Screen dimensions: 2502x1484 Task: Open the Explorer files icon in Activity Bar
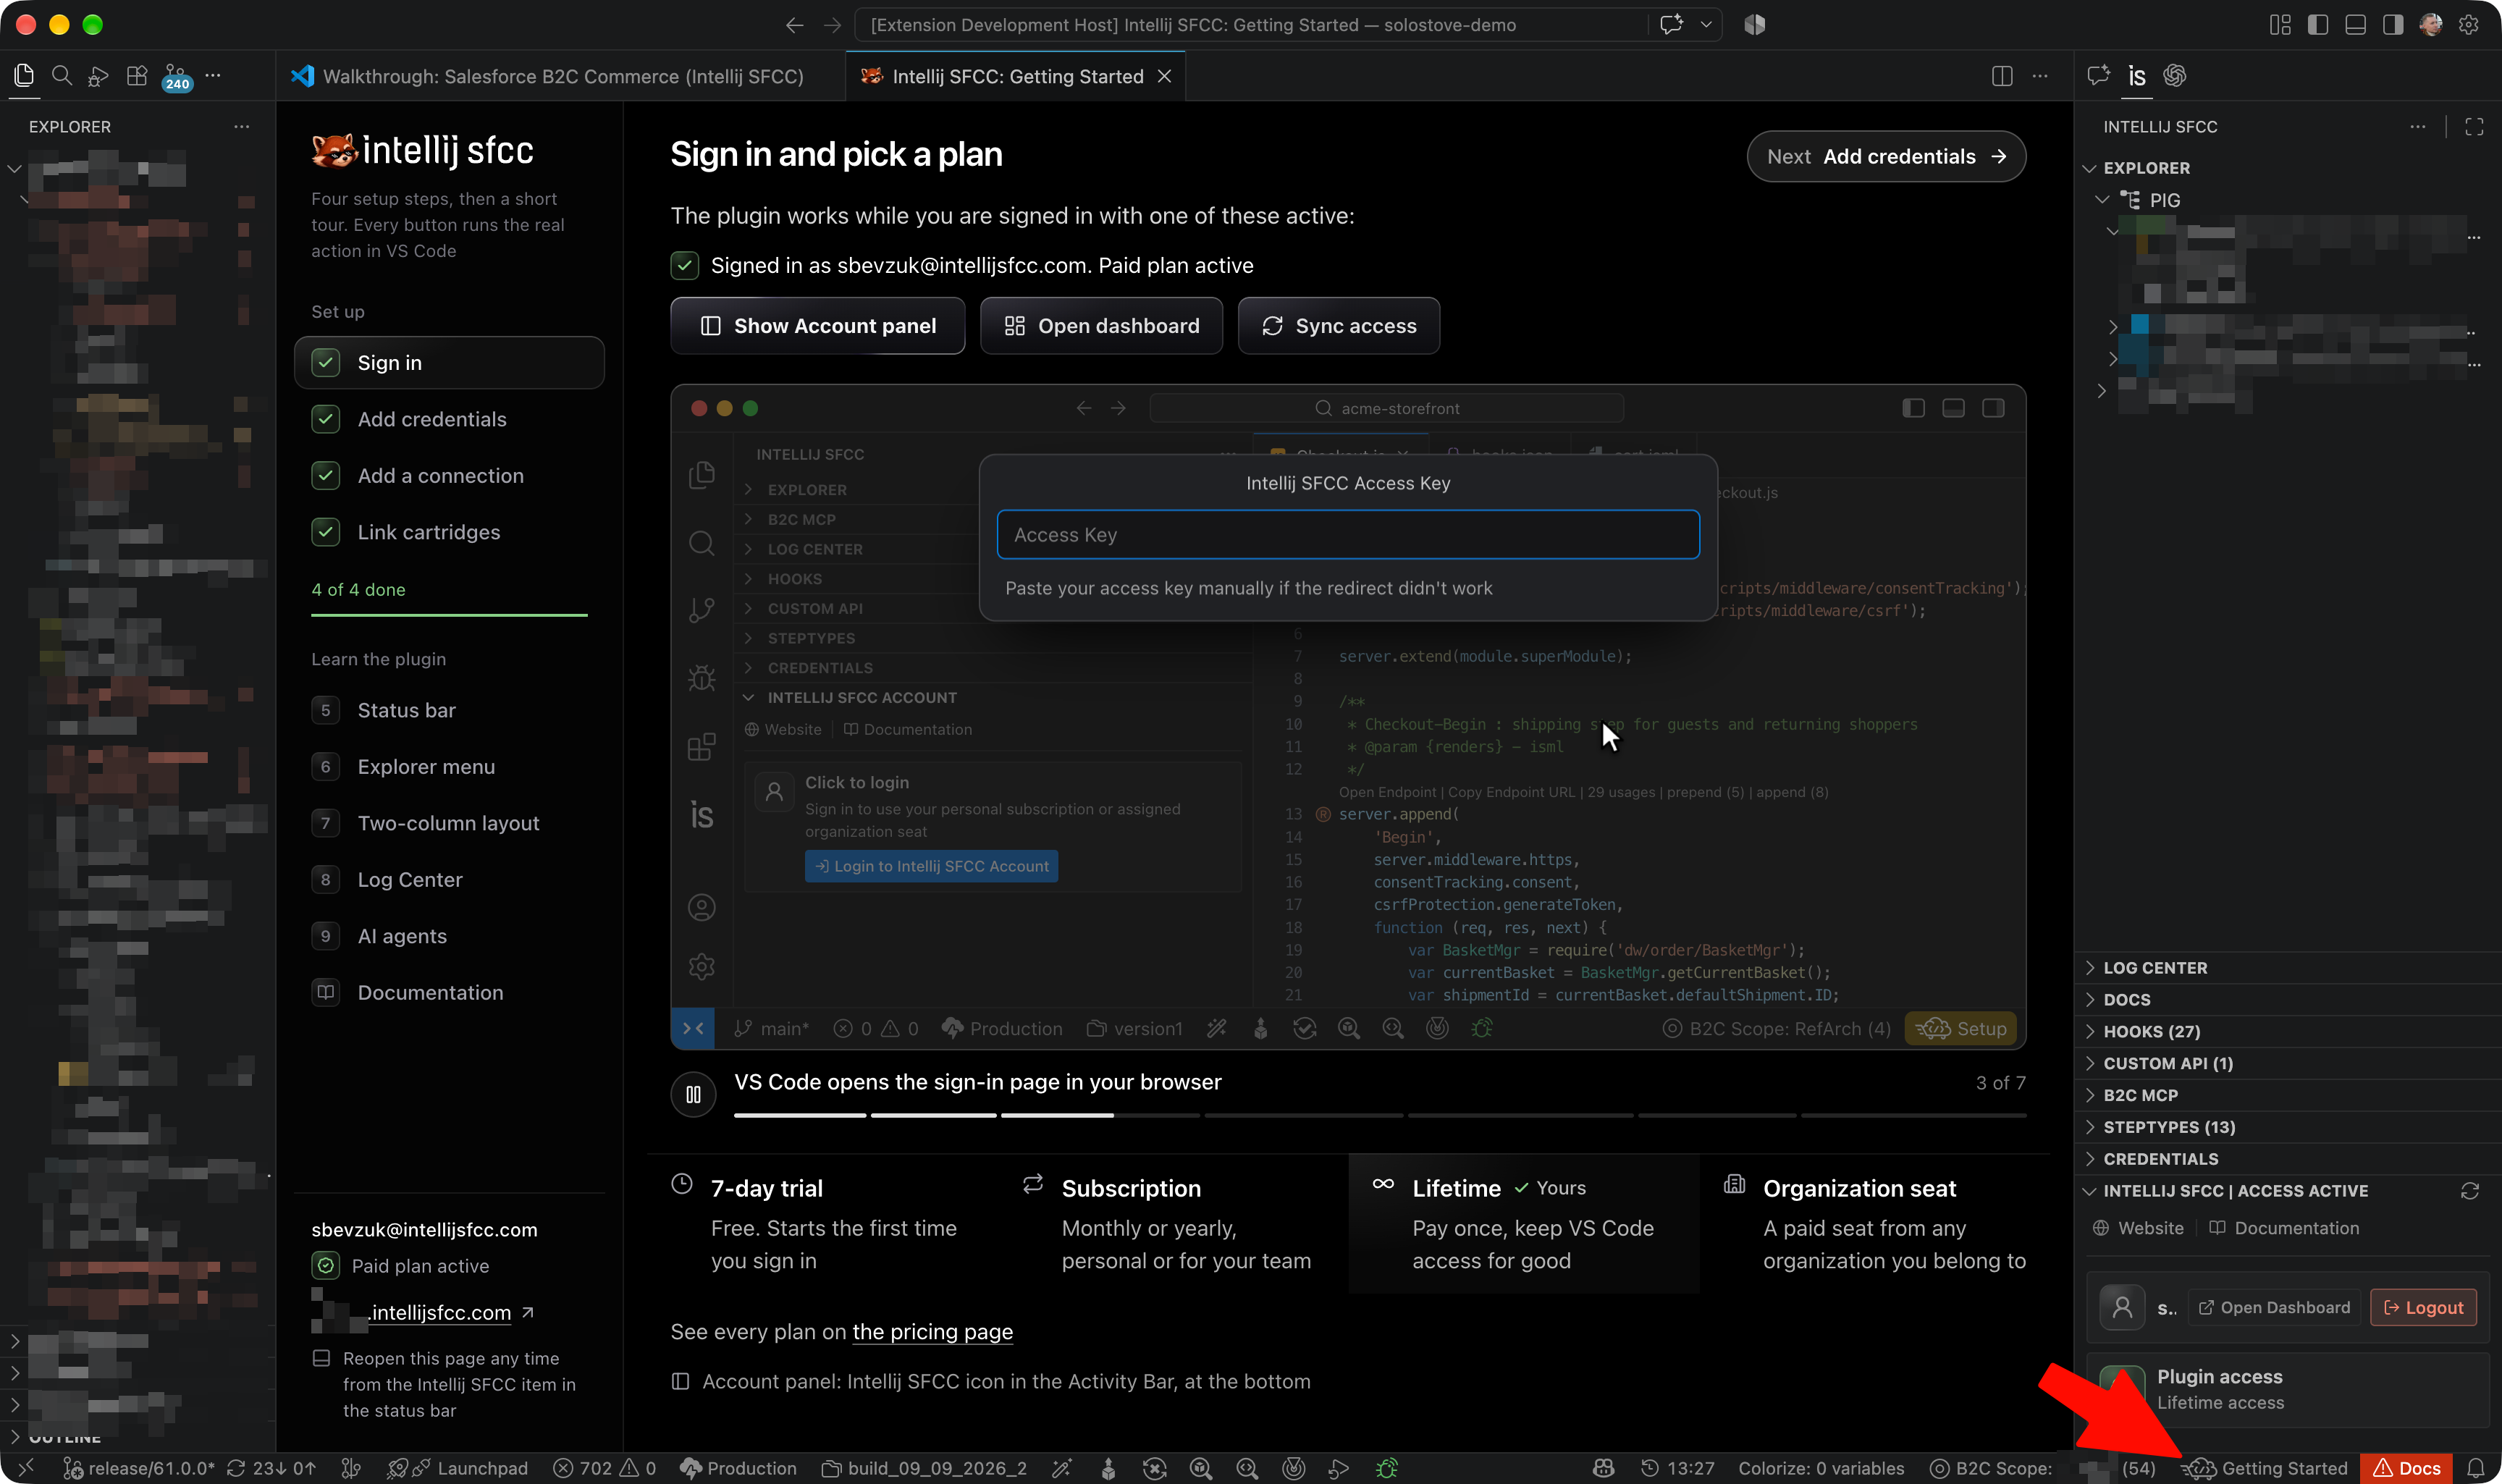point(25,76)
